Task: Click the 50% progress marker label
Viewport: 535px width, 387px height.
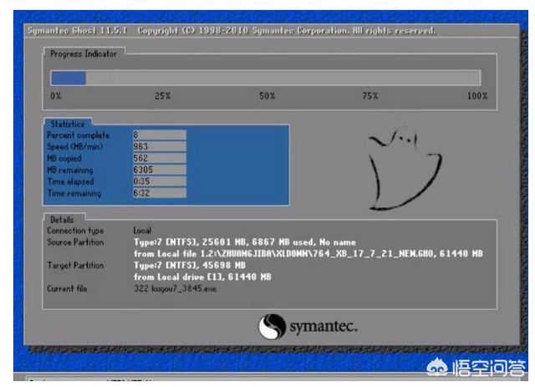Action: click(x=267, y=96)
